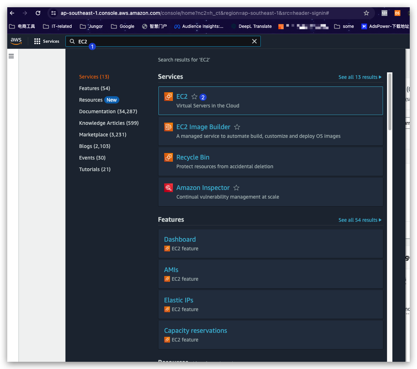Click the Recycle Bin service icon
417x369 pixels.
(x=169, y=157)
